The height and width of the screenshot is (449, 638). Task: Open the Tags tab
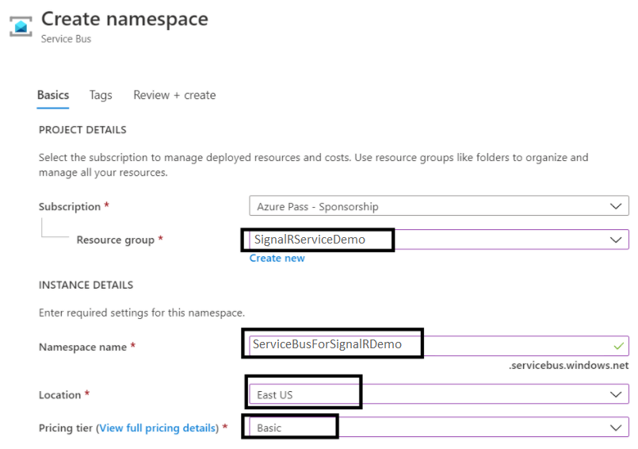click(x=101, y=95)
